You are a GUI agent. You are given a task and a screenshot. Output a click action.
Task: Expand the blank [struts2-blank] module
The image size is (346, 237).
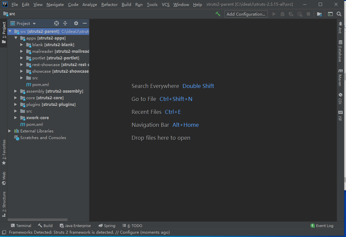22,44
